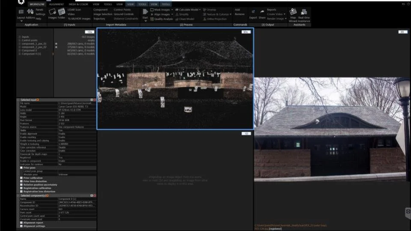This screenshot has height=231, width=411.
Task: Click the RealityCapture application logo
Action: click(x=21, y=3)
